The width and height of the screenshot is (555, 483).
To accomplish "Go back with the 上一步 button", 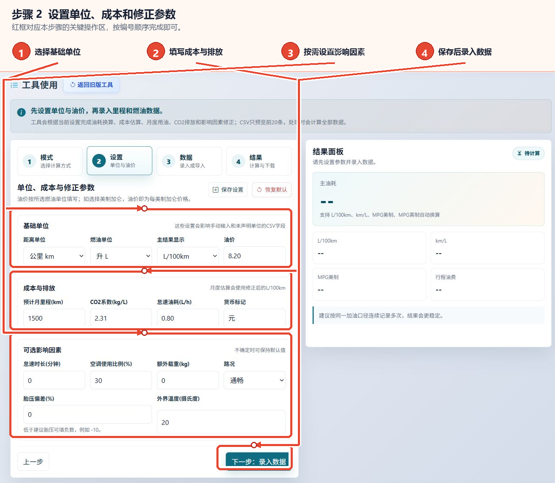I will coord(33,461).
